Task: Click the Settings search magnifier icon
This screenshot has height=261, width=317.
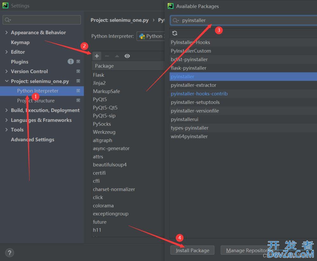Action: tap(8, 20)
